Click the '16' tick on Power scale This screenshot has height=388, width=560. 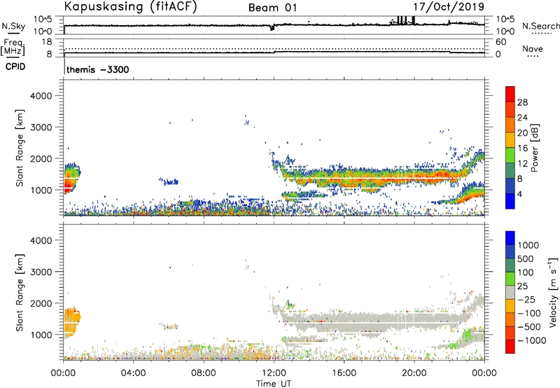522,148
